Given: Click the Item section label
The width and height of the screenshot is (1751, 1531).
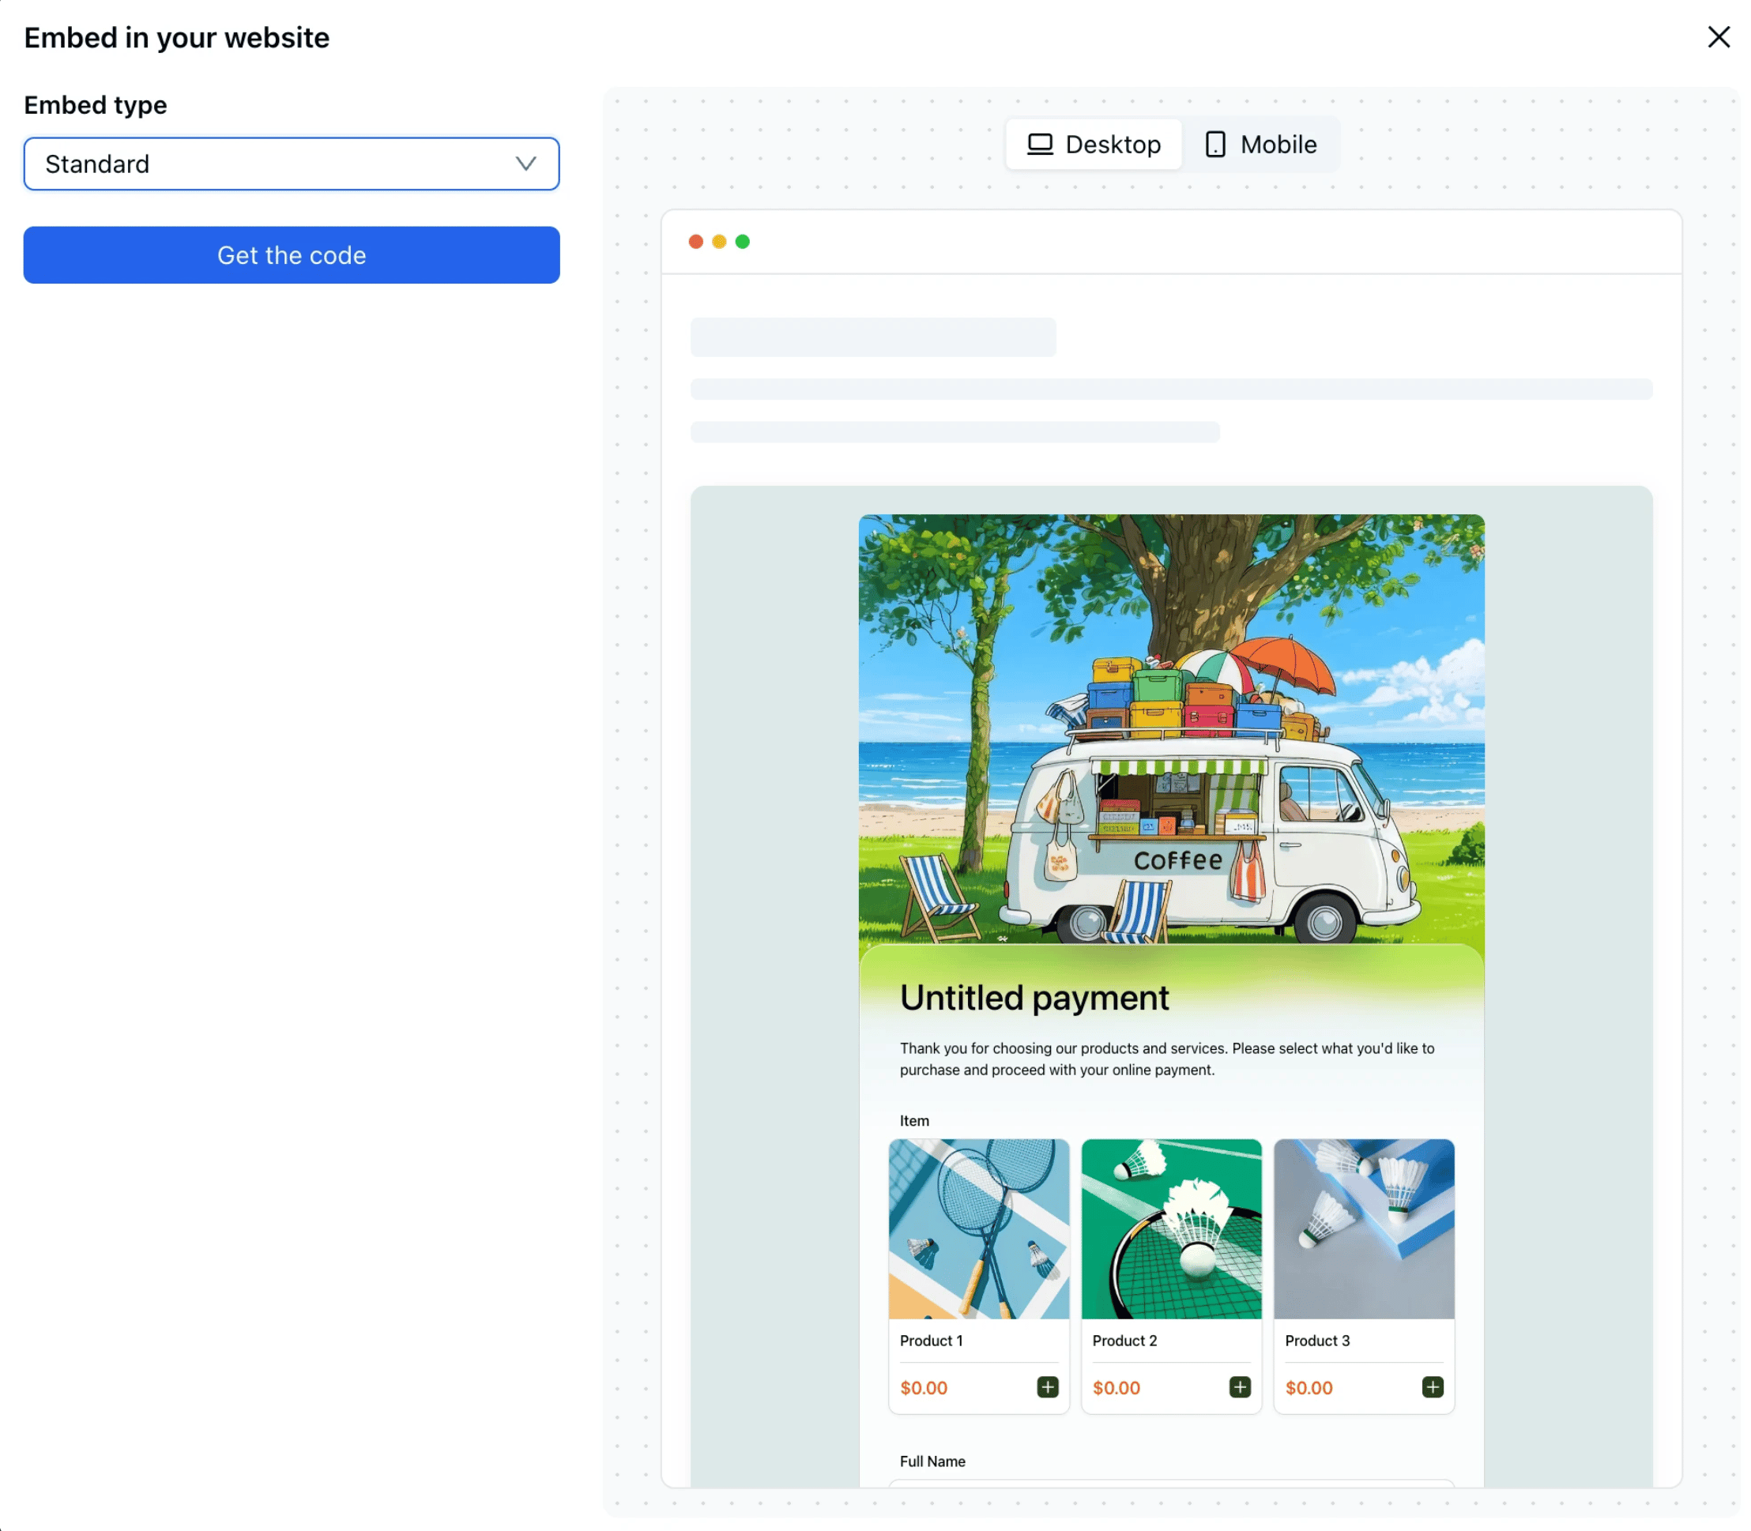Looking at the screenshot, I should point(913,1120).
